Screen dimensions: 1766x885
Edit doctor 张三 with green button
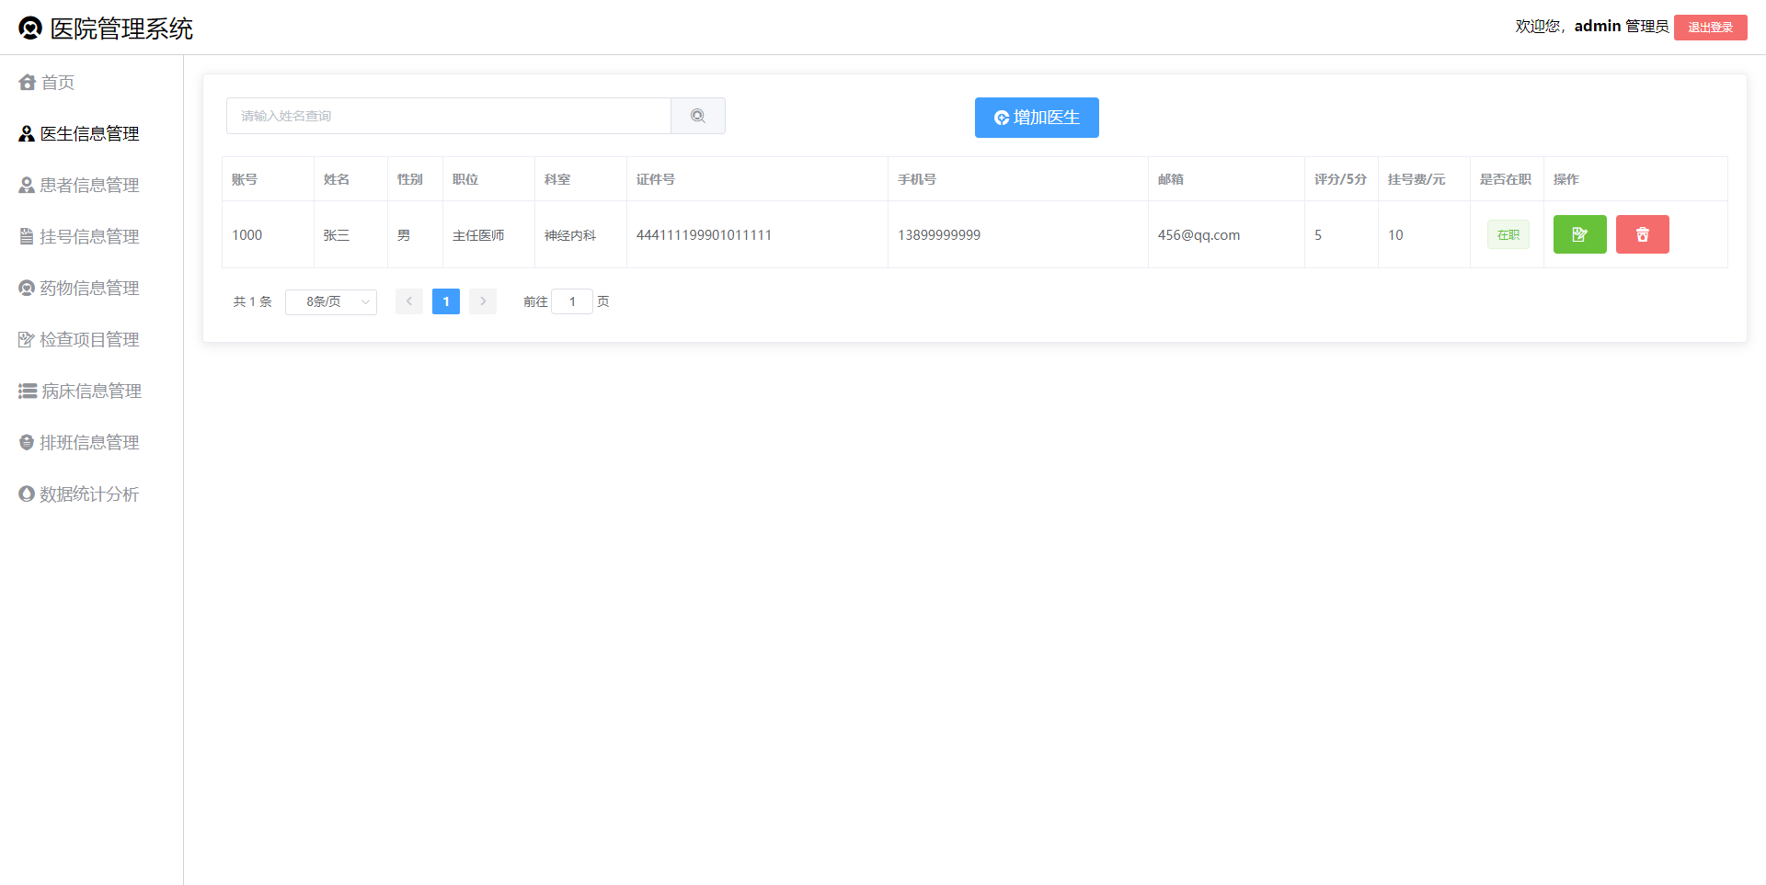coord(1579,234)
